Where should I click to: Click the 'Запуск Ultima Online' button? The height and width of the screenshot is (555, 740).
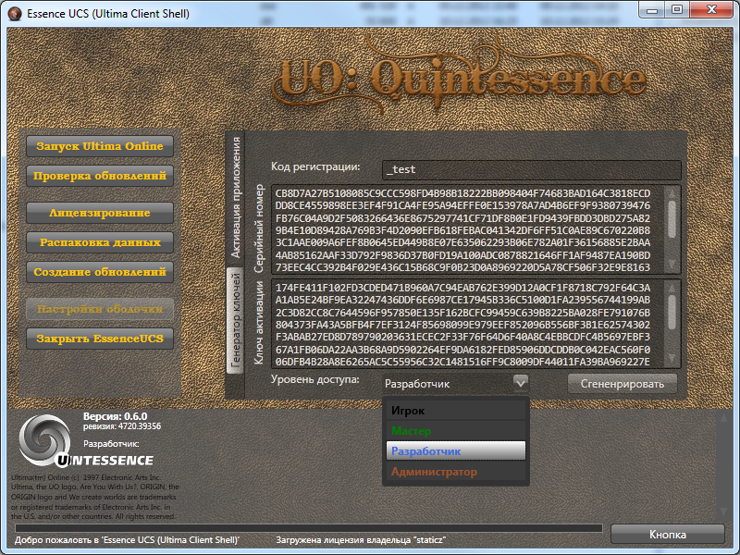(x=100, y=146)
